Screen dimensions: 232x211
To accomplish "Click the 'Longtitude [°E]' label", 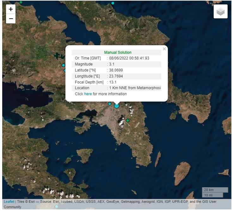I will coord(87,76).
